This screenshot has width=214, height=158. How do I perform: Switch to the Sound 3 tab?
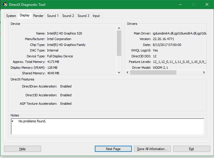(x=83, y=16)
